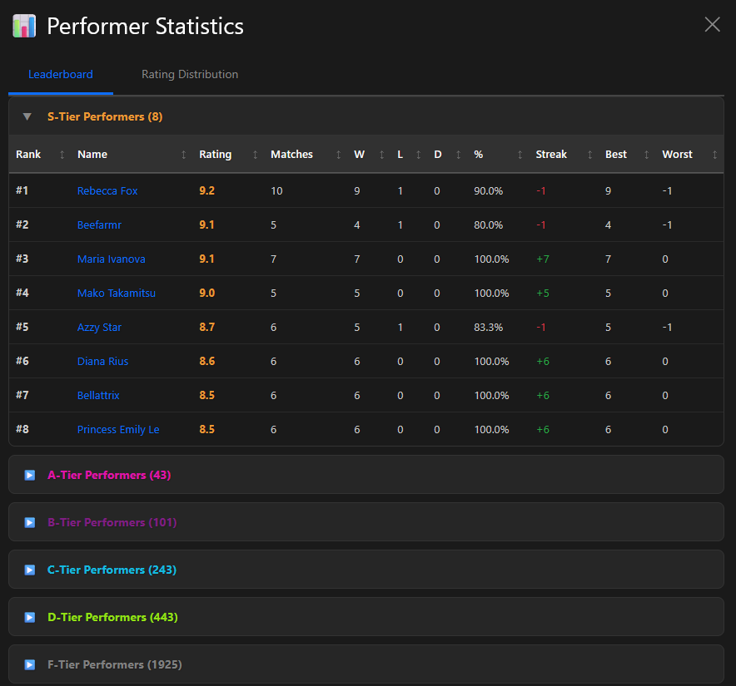Sort by the Worst column icon

714,155
